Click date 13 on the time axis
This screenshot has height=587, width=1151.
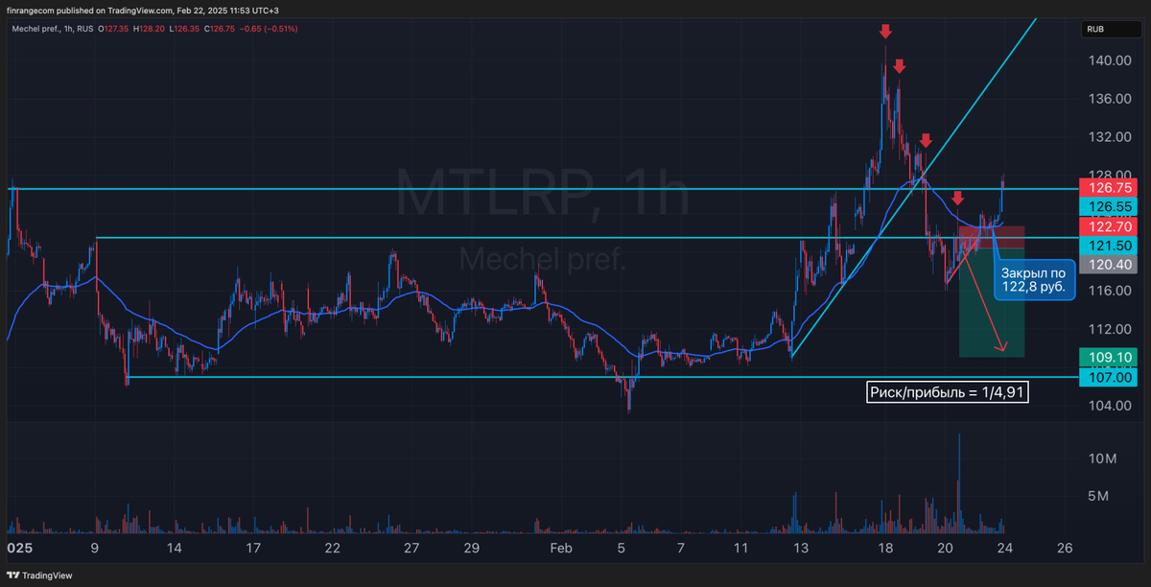[x=801, y=549]
